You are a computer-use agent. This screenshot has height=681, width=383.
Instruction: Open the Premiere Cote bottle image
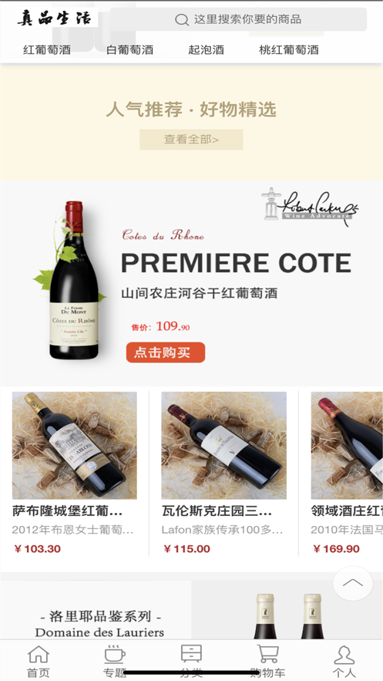(x=71, y=280)
